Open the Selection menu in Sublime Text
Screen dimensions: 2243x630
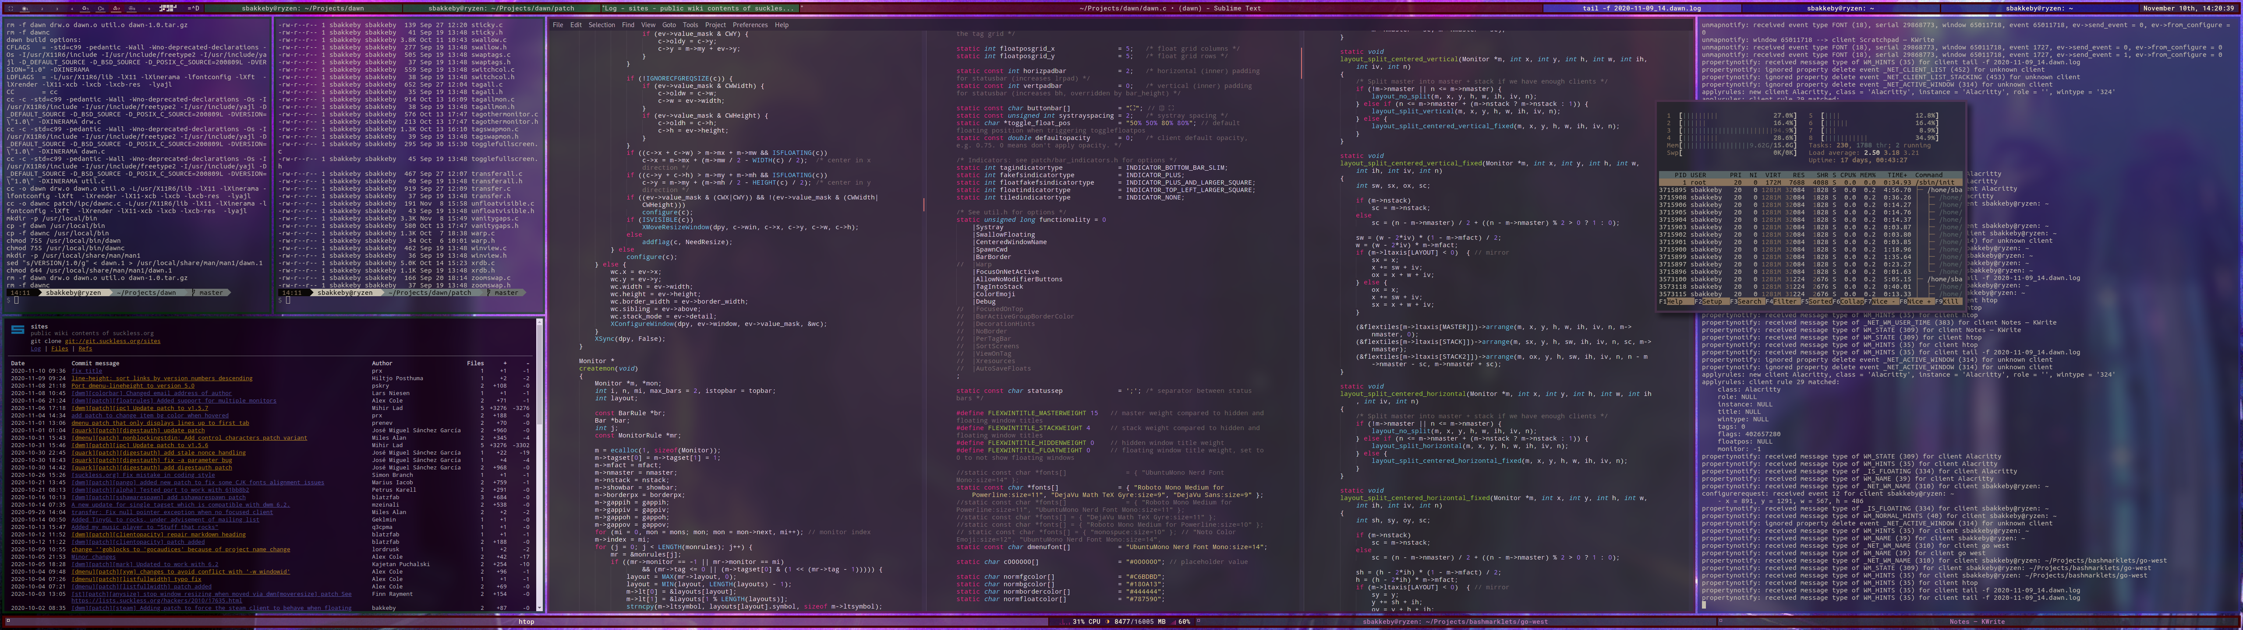[x=601, y=25]
